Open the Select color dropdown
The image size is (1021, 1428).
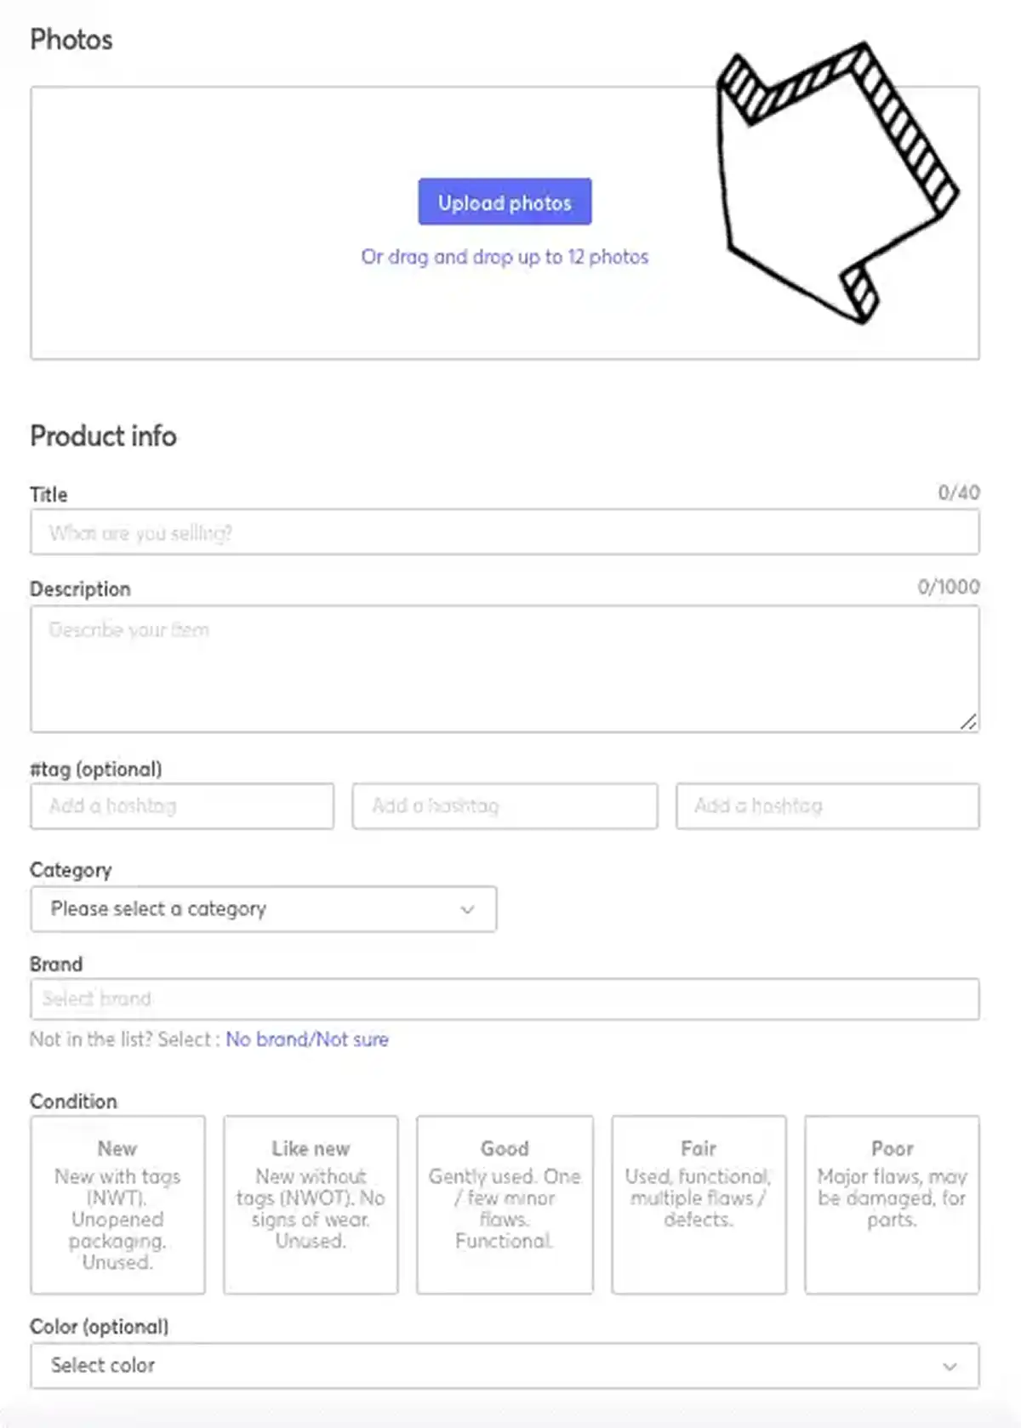(505, 1366)
